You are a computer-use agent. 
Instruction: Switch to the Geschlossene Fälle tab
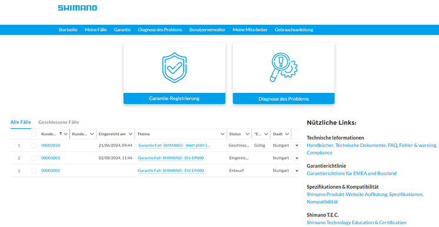click(59, 122)
